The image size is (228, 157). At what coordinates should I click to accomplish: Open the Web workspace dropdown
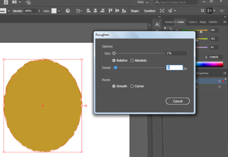coord(143,2)
